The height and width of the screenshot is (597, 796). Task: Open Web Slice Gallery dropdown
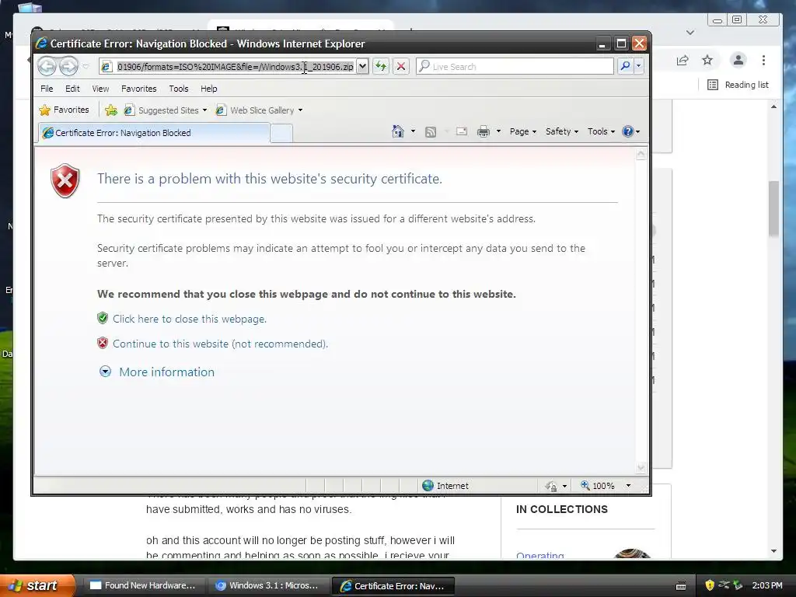259,110
